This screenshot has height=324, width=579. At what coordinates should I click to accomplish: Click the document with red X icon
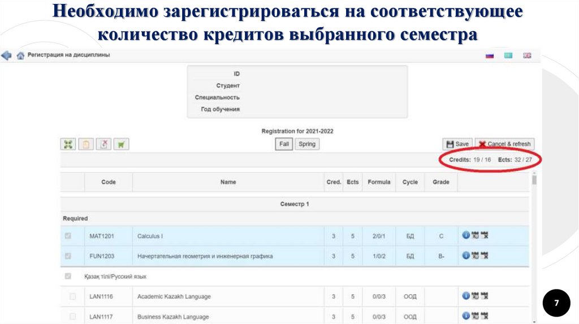103,145
